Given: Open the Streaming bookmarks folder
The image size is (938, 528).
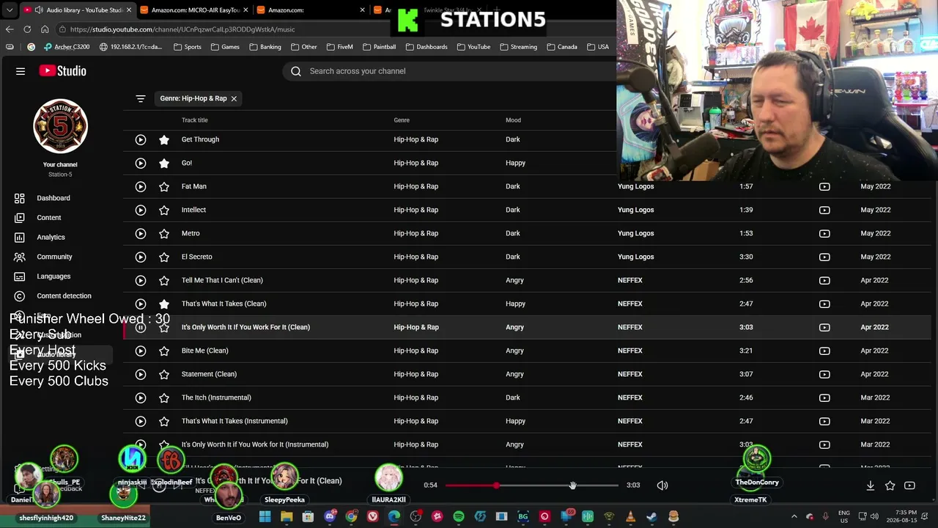Looking at the screenshot, I should coord(518,47).
